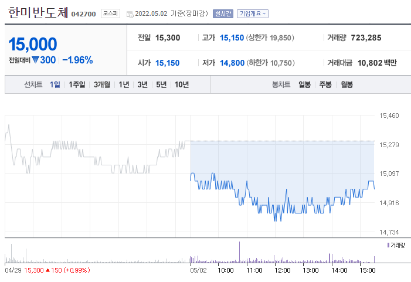411x282 pixels.
Task: Click the 하한가 10,750 text
Action: [270, 63]
